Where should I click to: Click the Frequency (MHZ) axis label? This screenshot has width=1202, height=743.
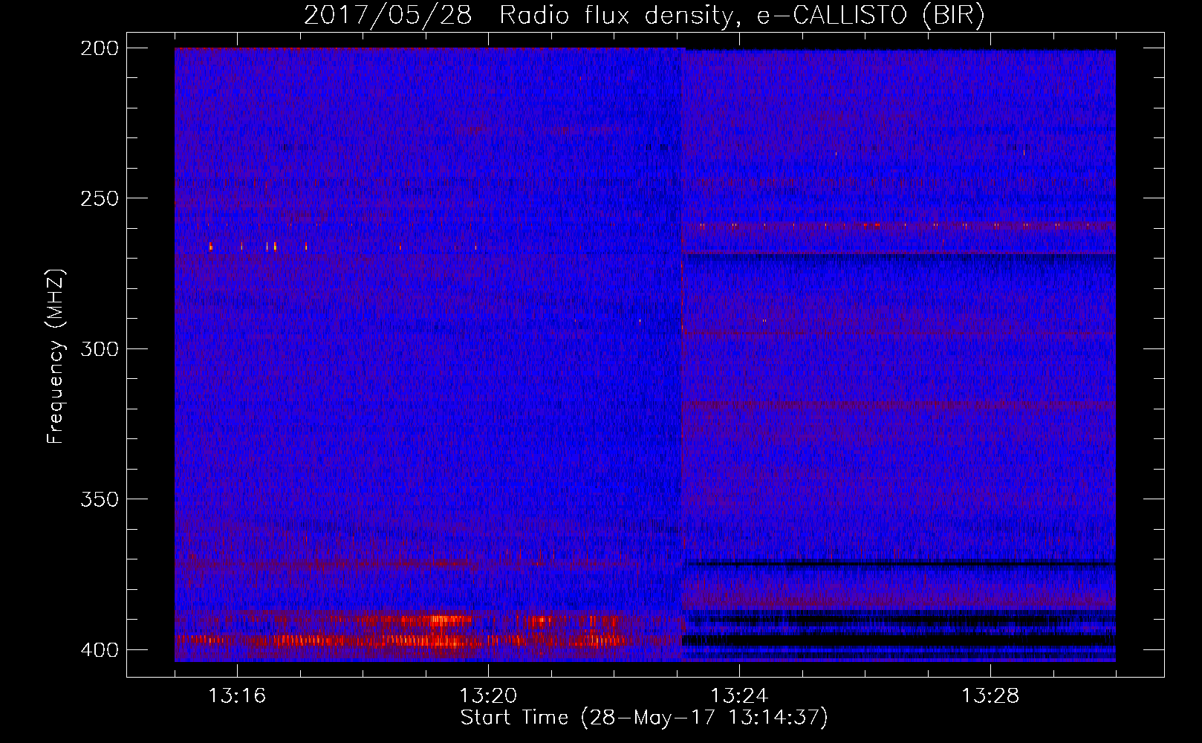56,356
